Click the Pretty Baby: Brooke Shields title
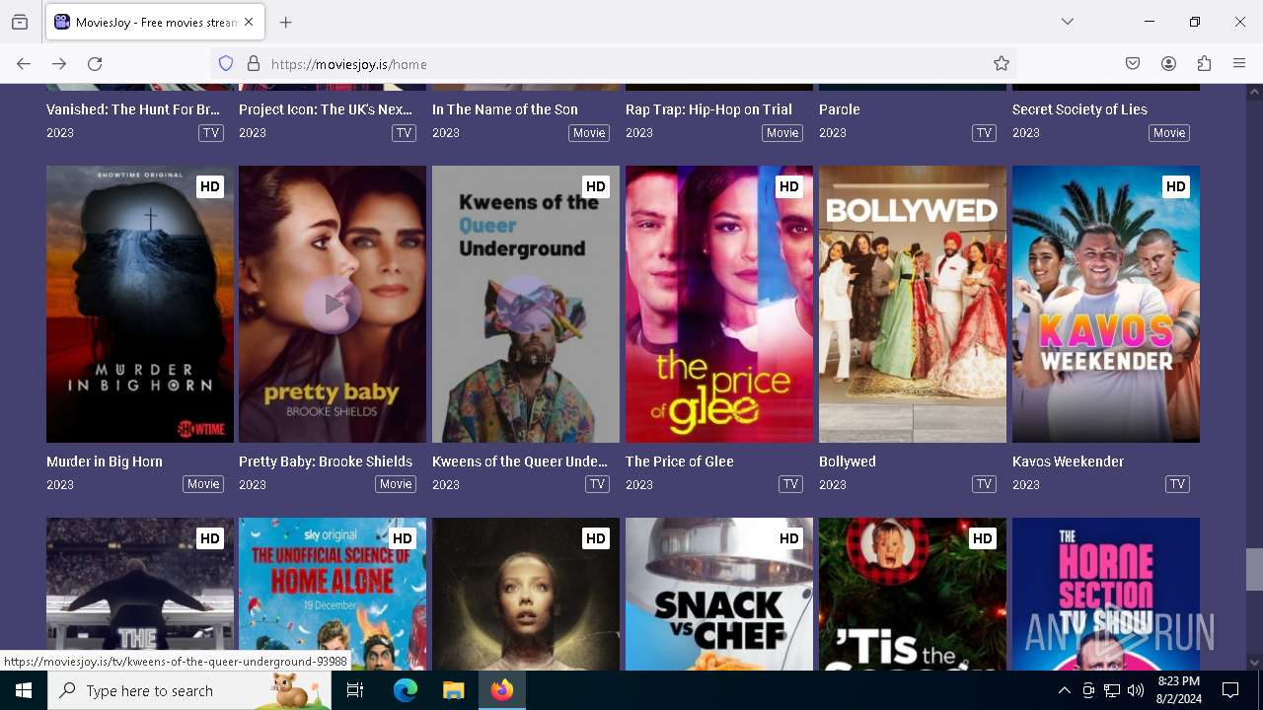Screen dimensions: 1263x710 pos(326,461)
